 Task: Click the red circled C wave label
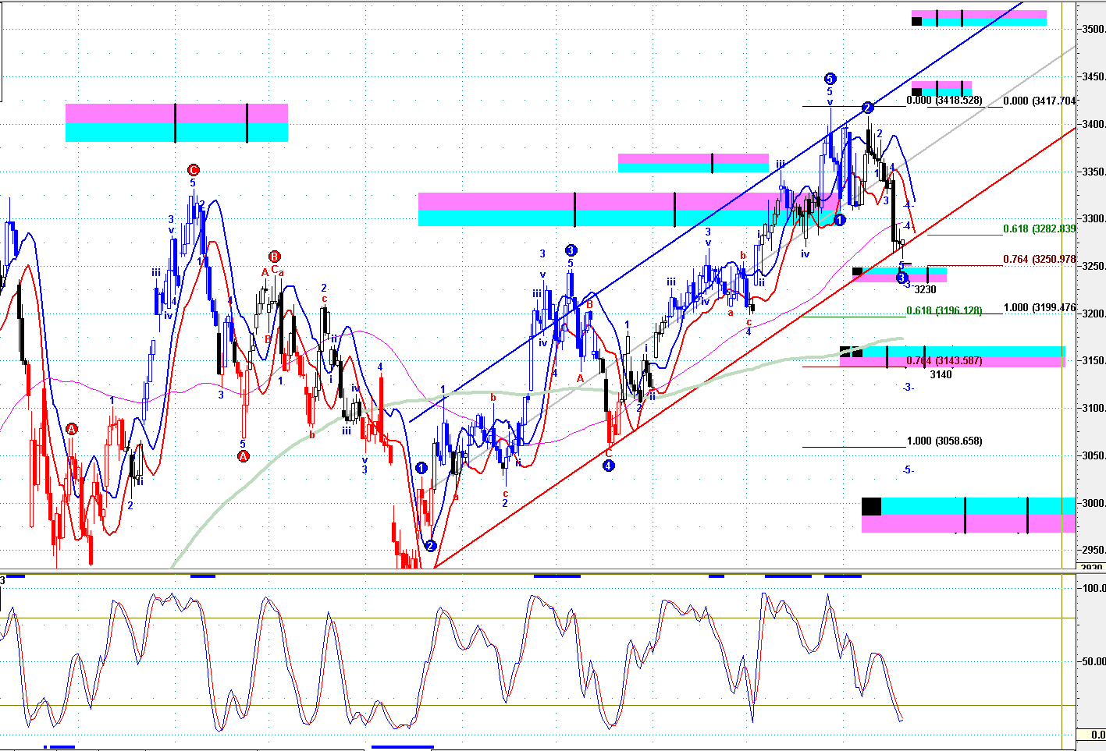coord(194,170)
